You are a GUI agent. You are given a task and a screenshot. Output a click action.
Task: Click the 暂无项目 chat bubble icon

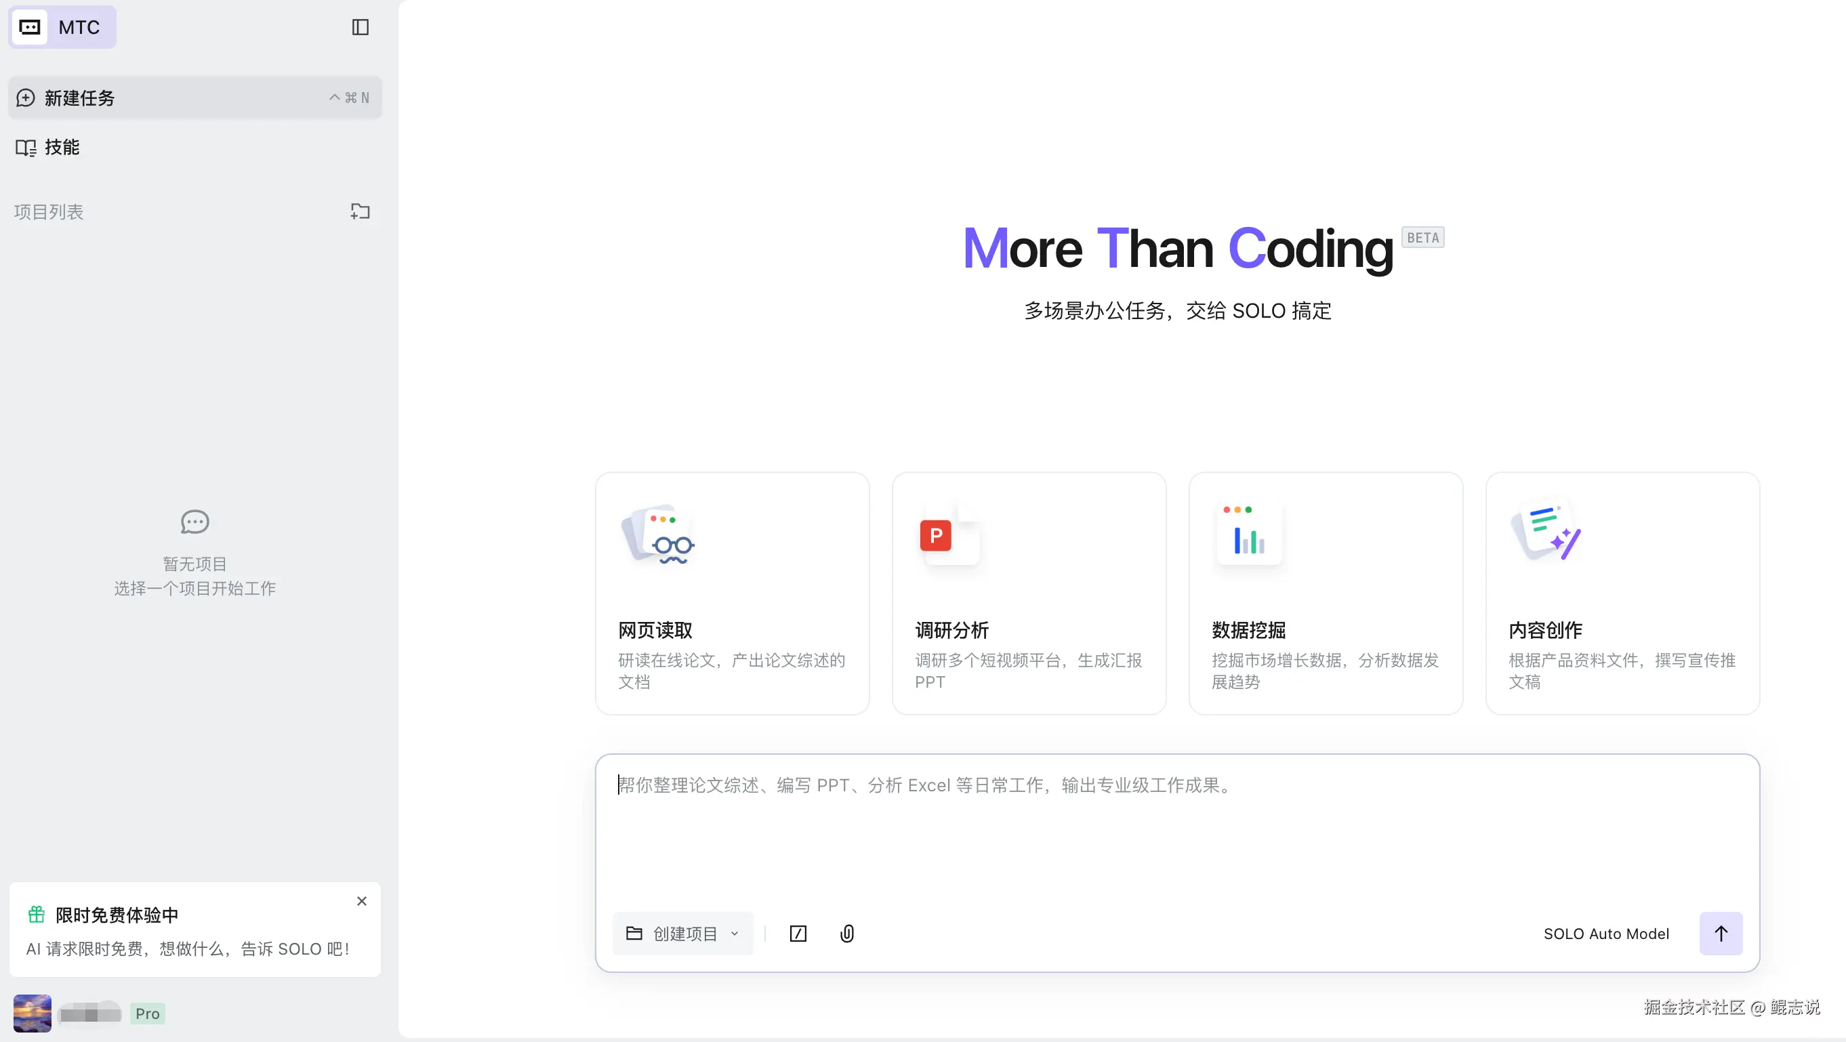(194, 522)
